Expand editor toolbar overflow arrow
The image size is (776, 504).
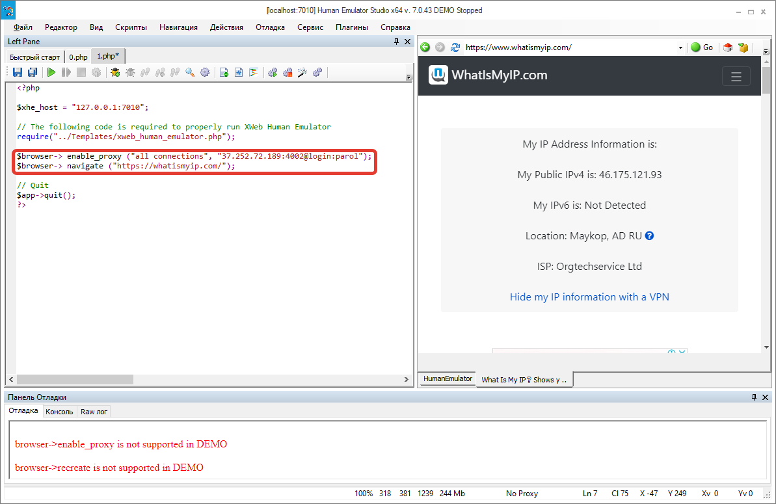408,77
